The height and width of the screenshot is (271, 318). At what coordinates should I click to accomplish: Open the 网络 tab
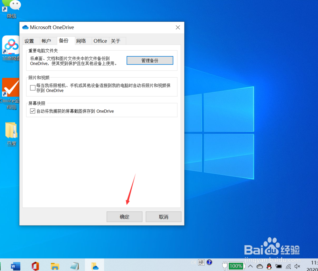pos(83,41)
